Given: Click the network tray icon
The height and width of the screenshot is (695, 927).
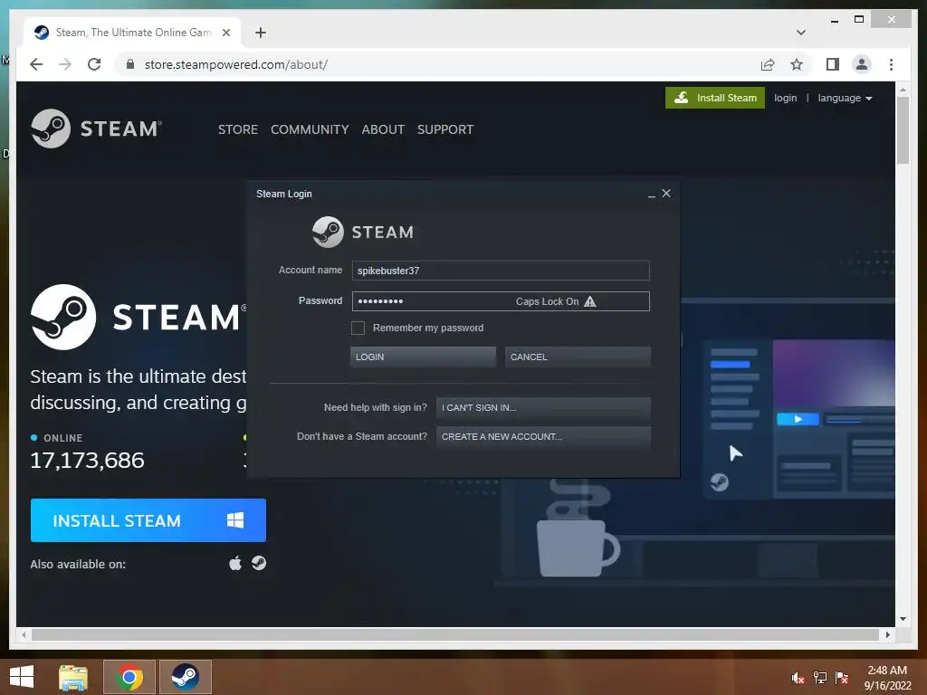Looking at the screenshot, I should click(819, 678).
